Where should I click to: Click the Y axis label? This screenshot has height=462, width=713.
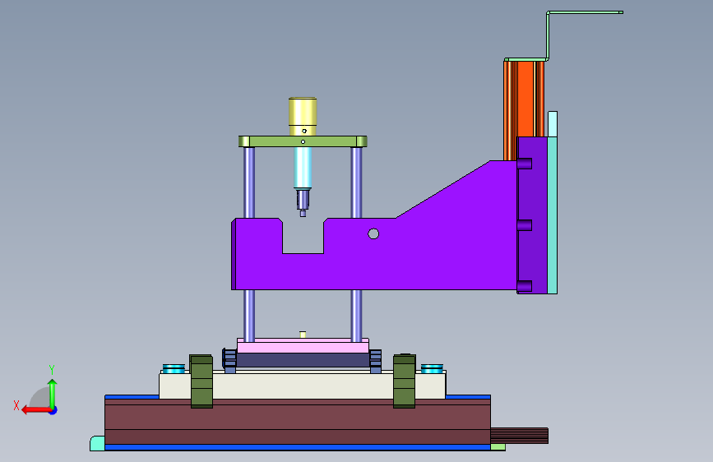pyautogui.click(x=52, y=370)
